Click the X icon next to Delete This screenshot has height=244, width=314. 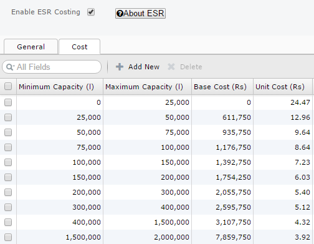(171, 67)
